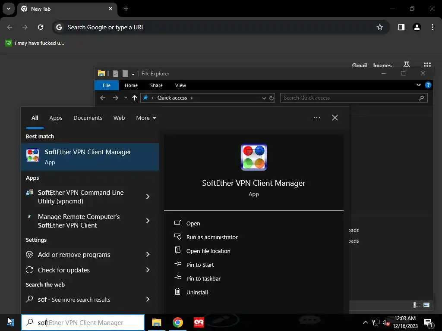Switch File Explorer to large icons view
Screen dimensions: 442x331
pos(426,305)
